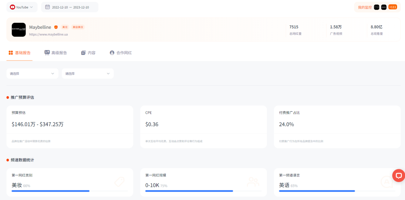Click the calendar icon in date picker

(48, 7)
